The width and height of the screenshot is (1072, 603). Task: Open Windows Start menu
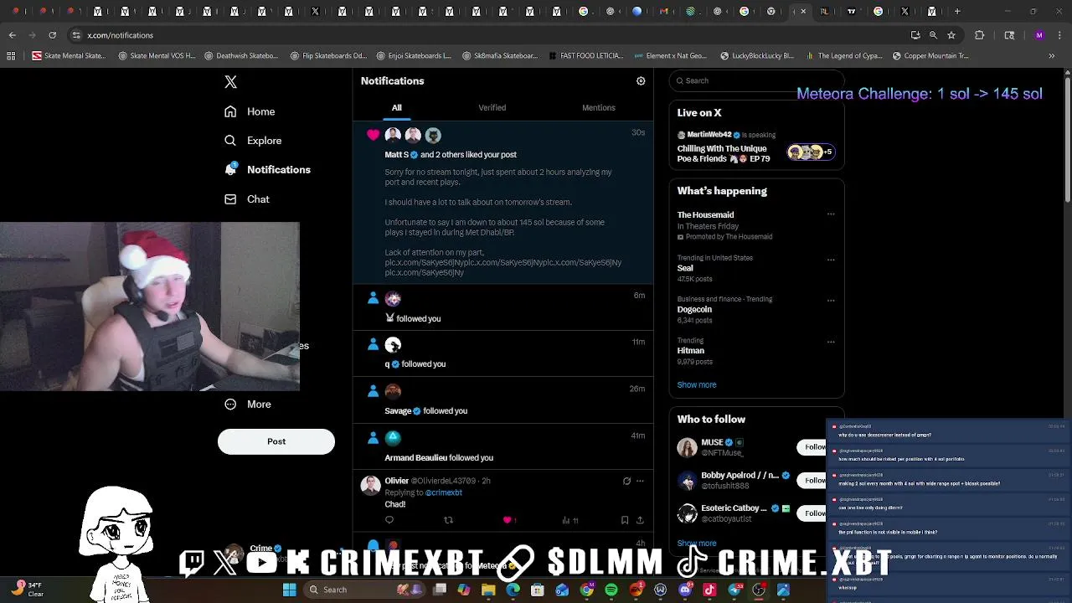coord(289,590)
